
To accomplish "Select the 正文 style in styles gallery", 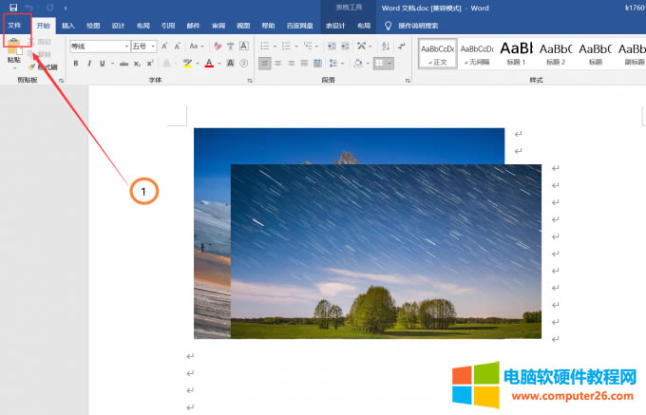I will point(438,51).
